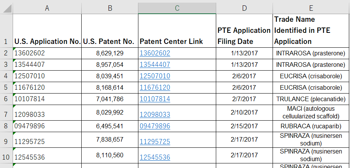Select cell A2 containing 13602602

pyautogui.click(x=47, y=53)
